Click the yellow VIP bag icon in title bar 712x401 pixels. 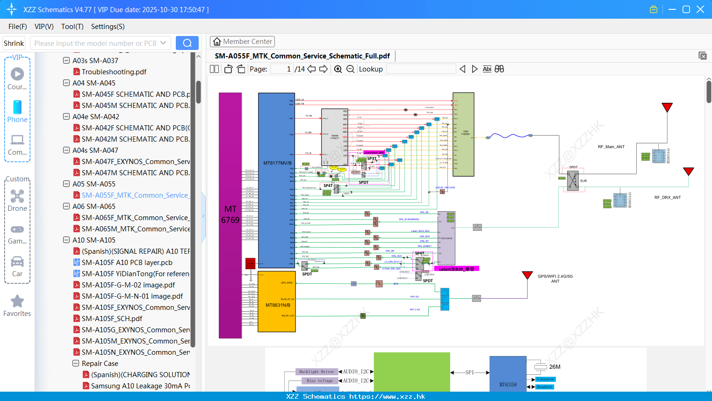654,9
